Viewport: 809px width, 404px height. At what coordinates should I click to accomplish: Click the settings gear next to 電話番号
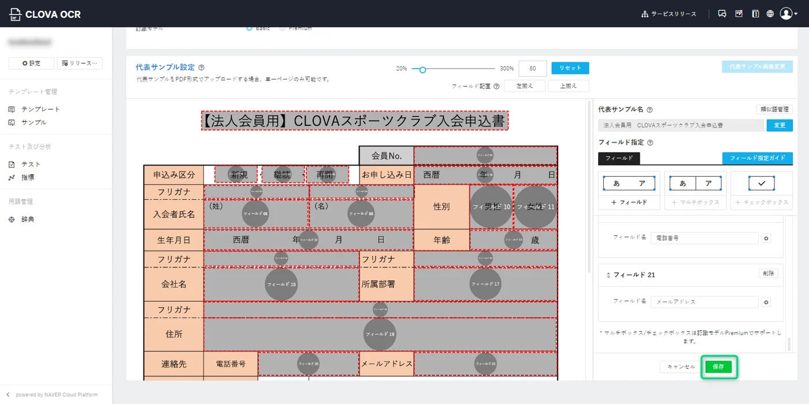pyautogui.click(x=766, y=238)
